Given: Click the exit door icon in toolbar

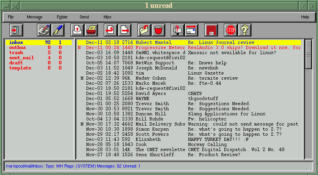Looking at the screenshot, I should point(17,30).
